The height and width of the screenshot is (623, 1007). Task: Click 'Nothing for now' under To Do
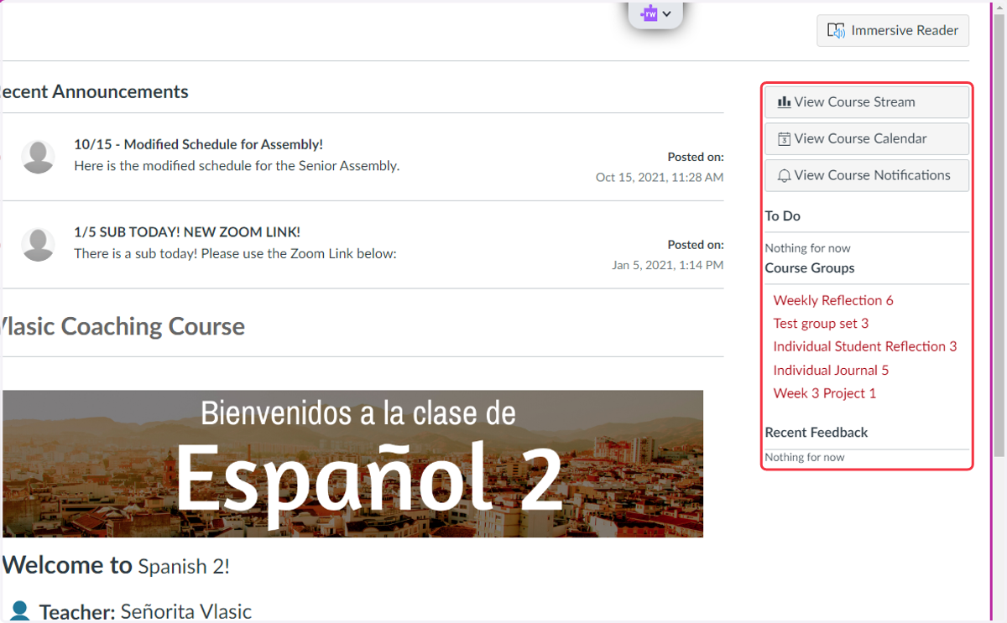pyautogui.click(x=807, y=248)
